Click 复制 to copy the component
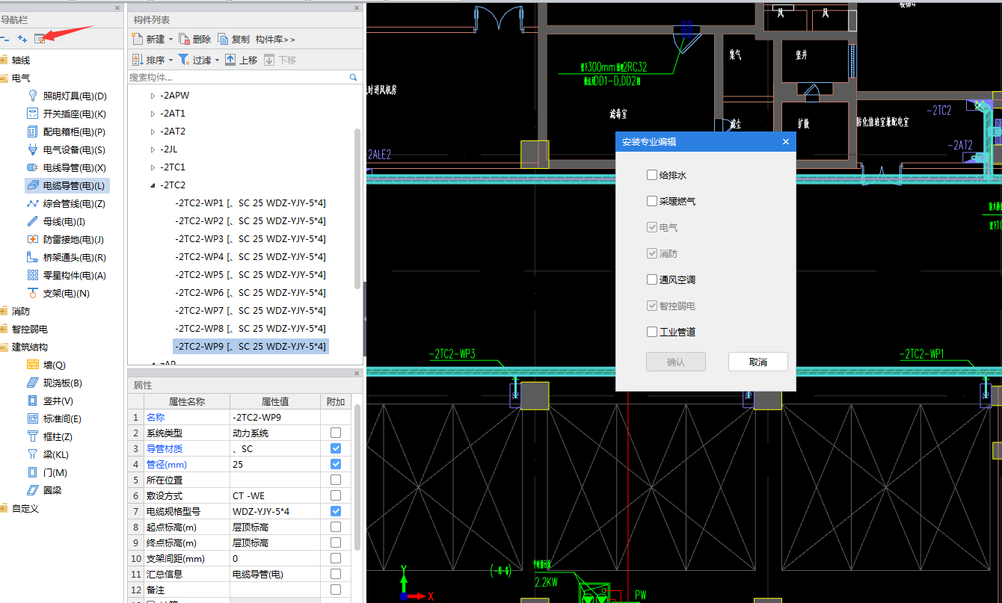Image resolution: width=1002 pixels, height=603 pixels. [233, 39]
